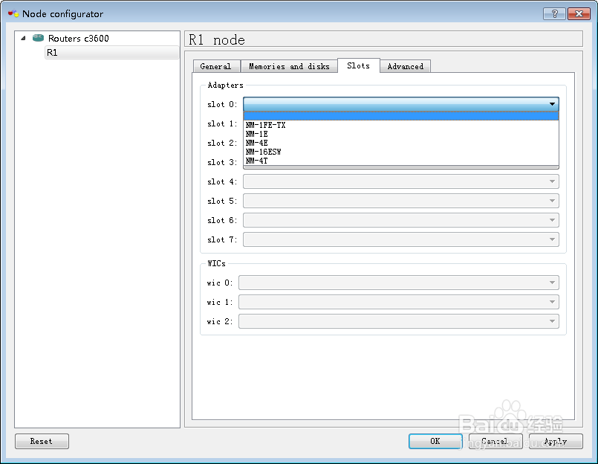The width and height of the screenshot is (598, 464).
Task: Switch to the General tab
Action: coord(216,66)
